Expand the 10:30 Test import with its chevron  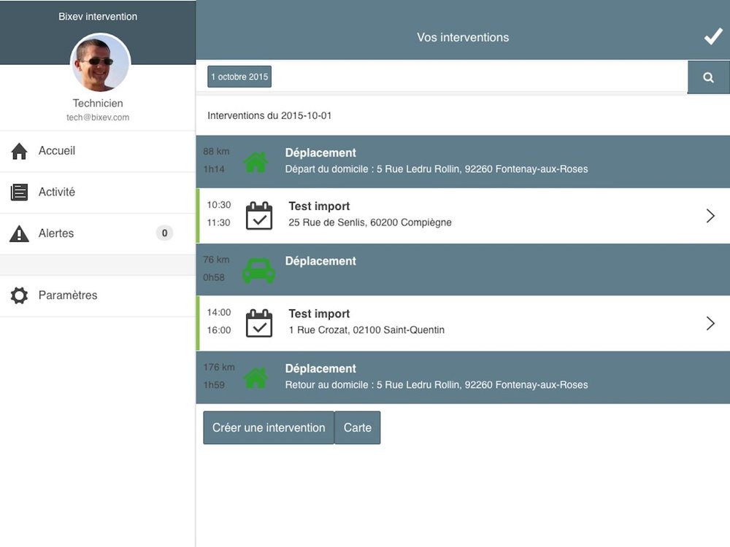(x=710, y=215)
